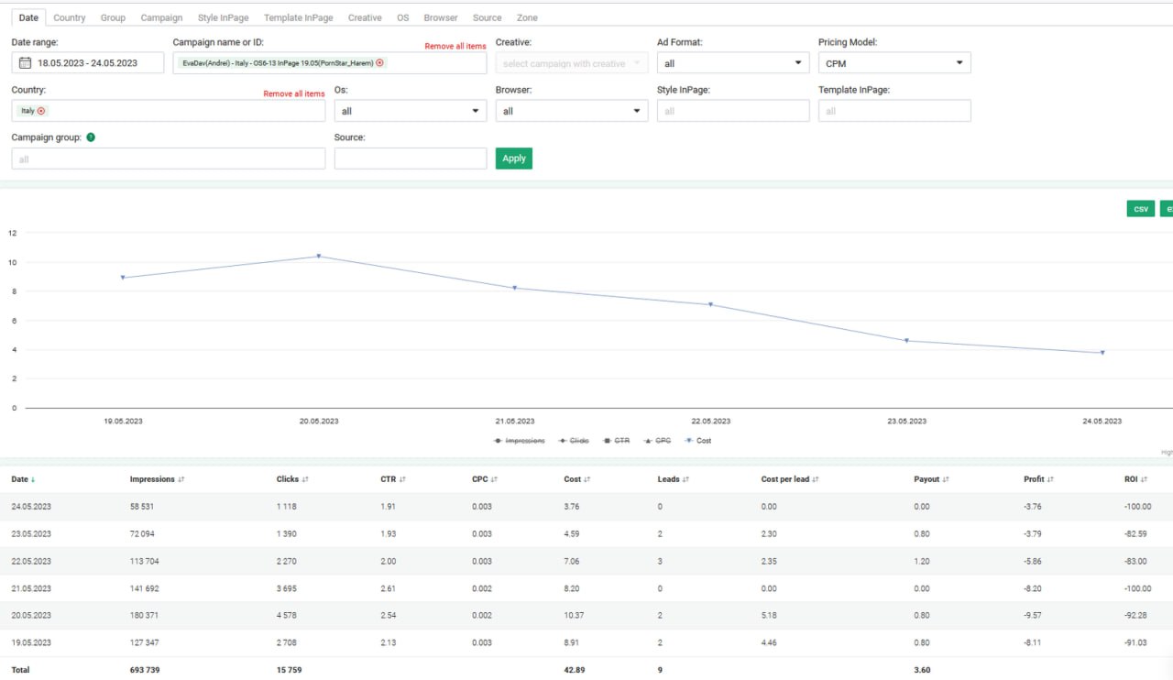Remove the Italy country tag
The height and width of the screenshot is (680, 1173).
pos(41,111)
